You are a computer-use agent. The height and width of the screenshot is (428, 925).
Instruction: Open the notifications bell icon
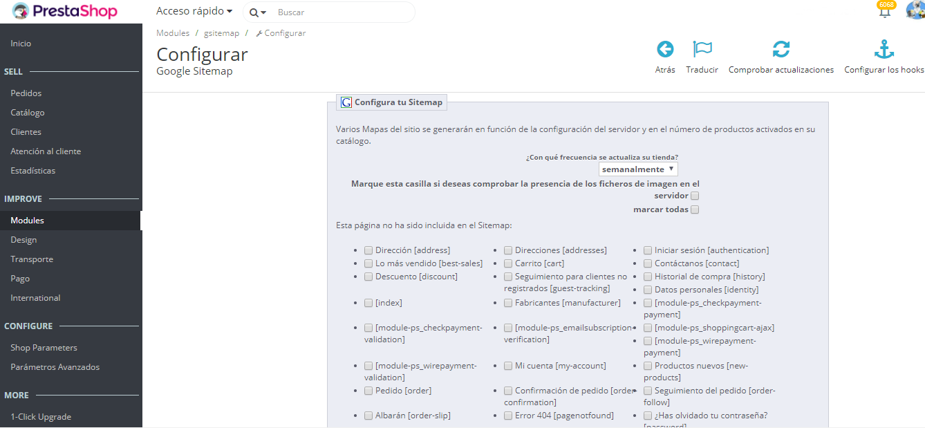[885, 12]
